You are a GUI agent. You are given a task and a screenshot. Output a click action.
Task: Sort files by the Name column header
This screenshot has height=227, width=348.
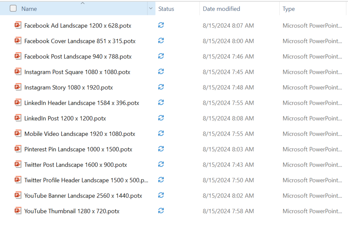click(29, 9)
